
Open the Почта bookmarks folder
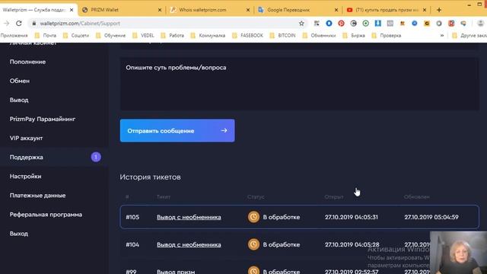click(46, 36)
